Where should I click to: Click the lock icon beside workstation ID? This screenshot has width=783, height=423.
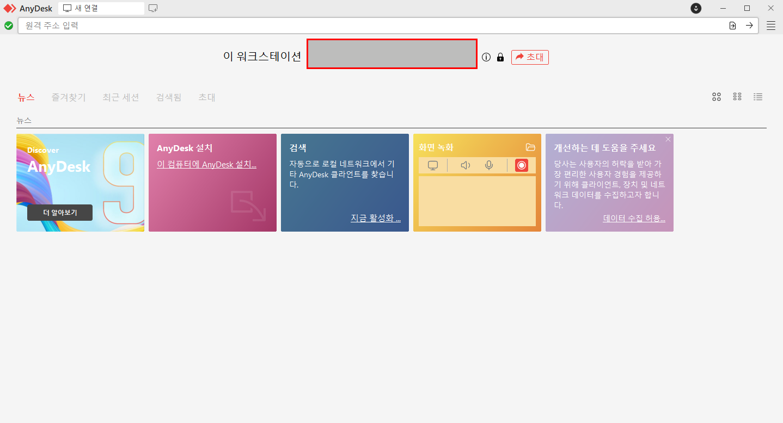coord(500,57)
